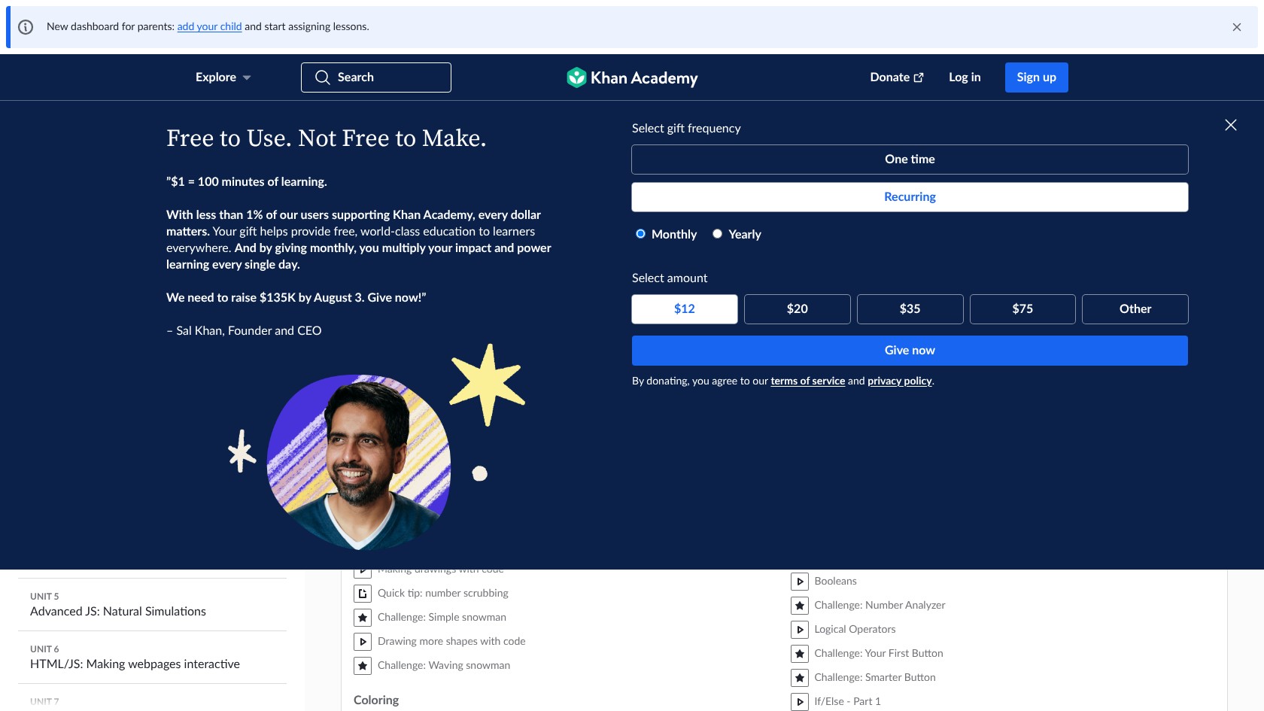1264x711 pixels.
Task: Choose Recurring gift frequency
Action: (910, 197)
